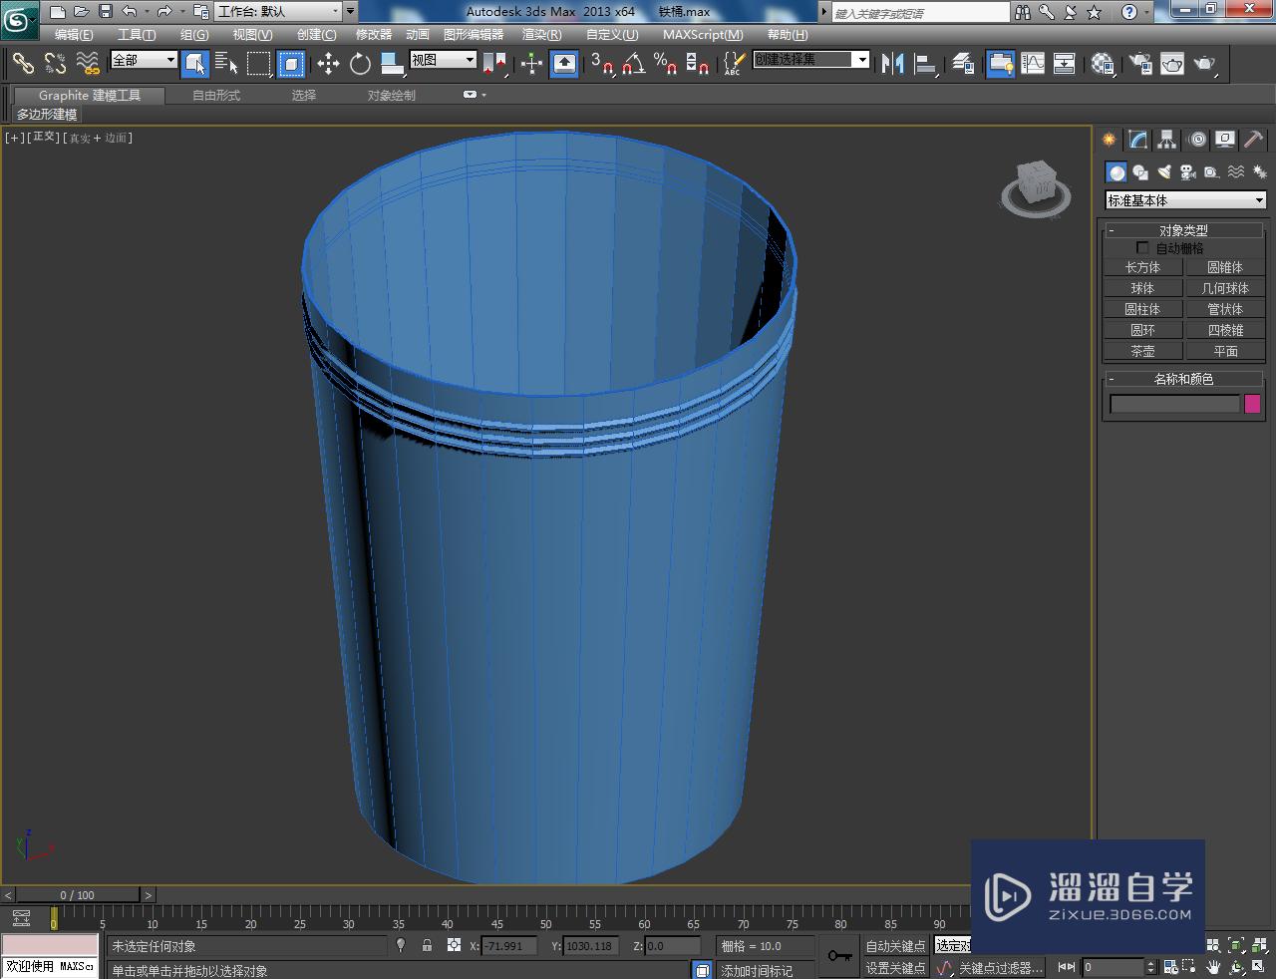Screen dimensions: 1276x979
Task: Collapse the 对象类型 rollout
Action: [x=1183, y=230]
